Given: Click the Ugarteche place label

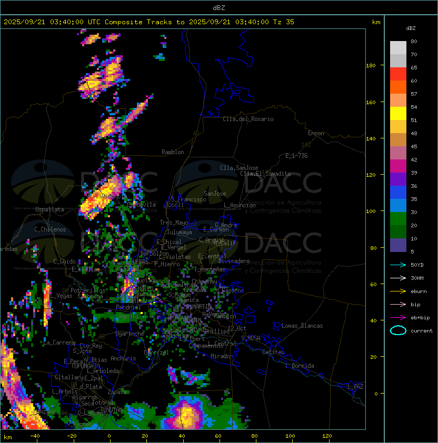Looking at the screenshot, I should pos(130,334).
